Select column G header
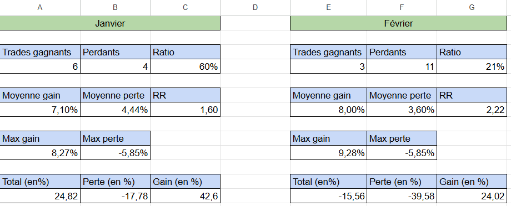This screenshot has width=511, height=206. click(x=472, y=7)
